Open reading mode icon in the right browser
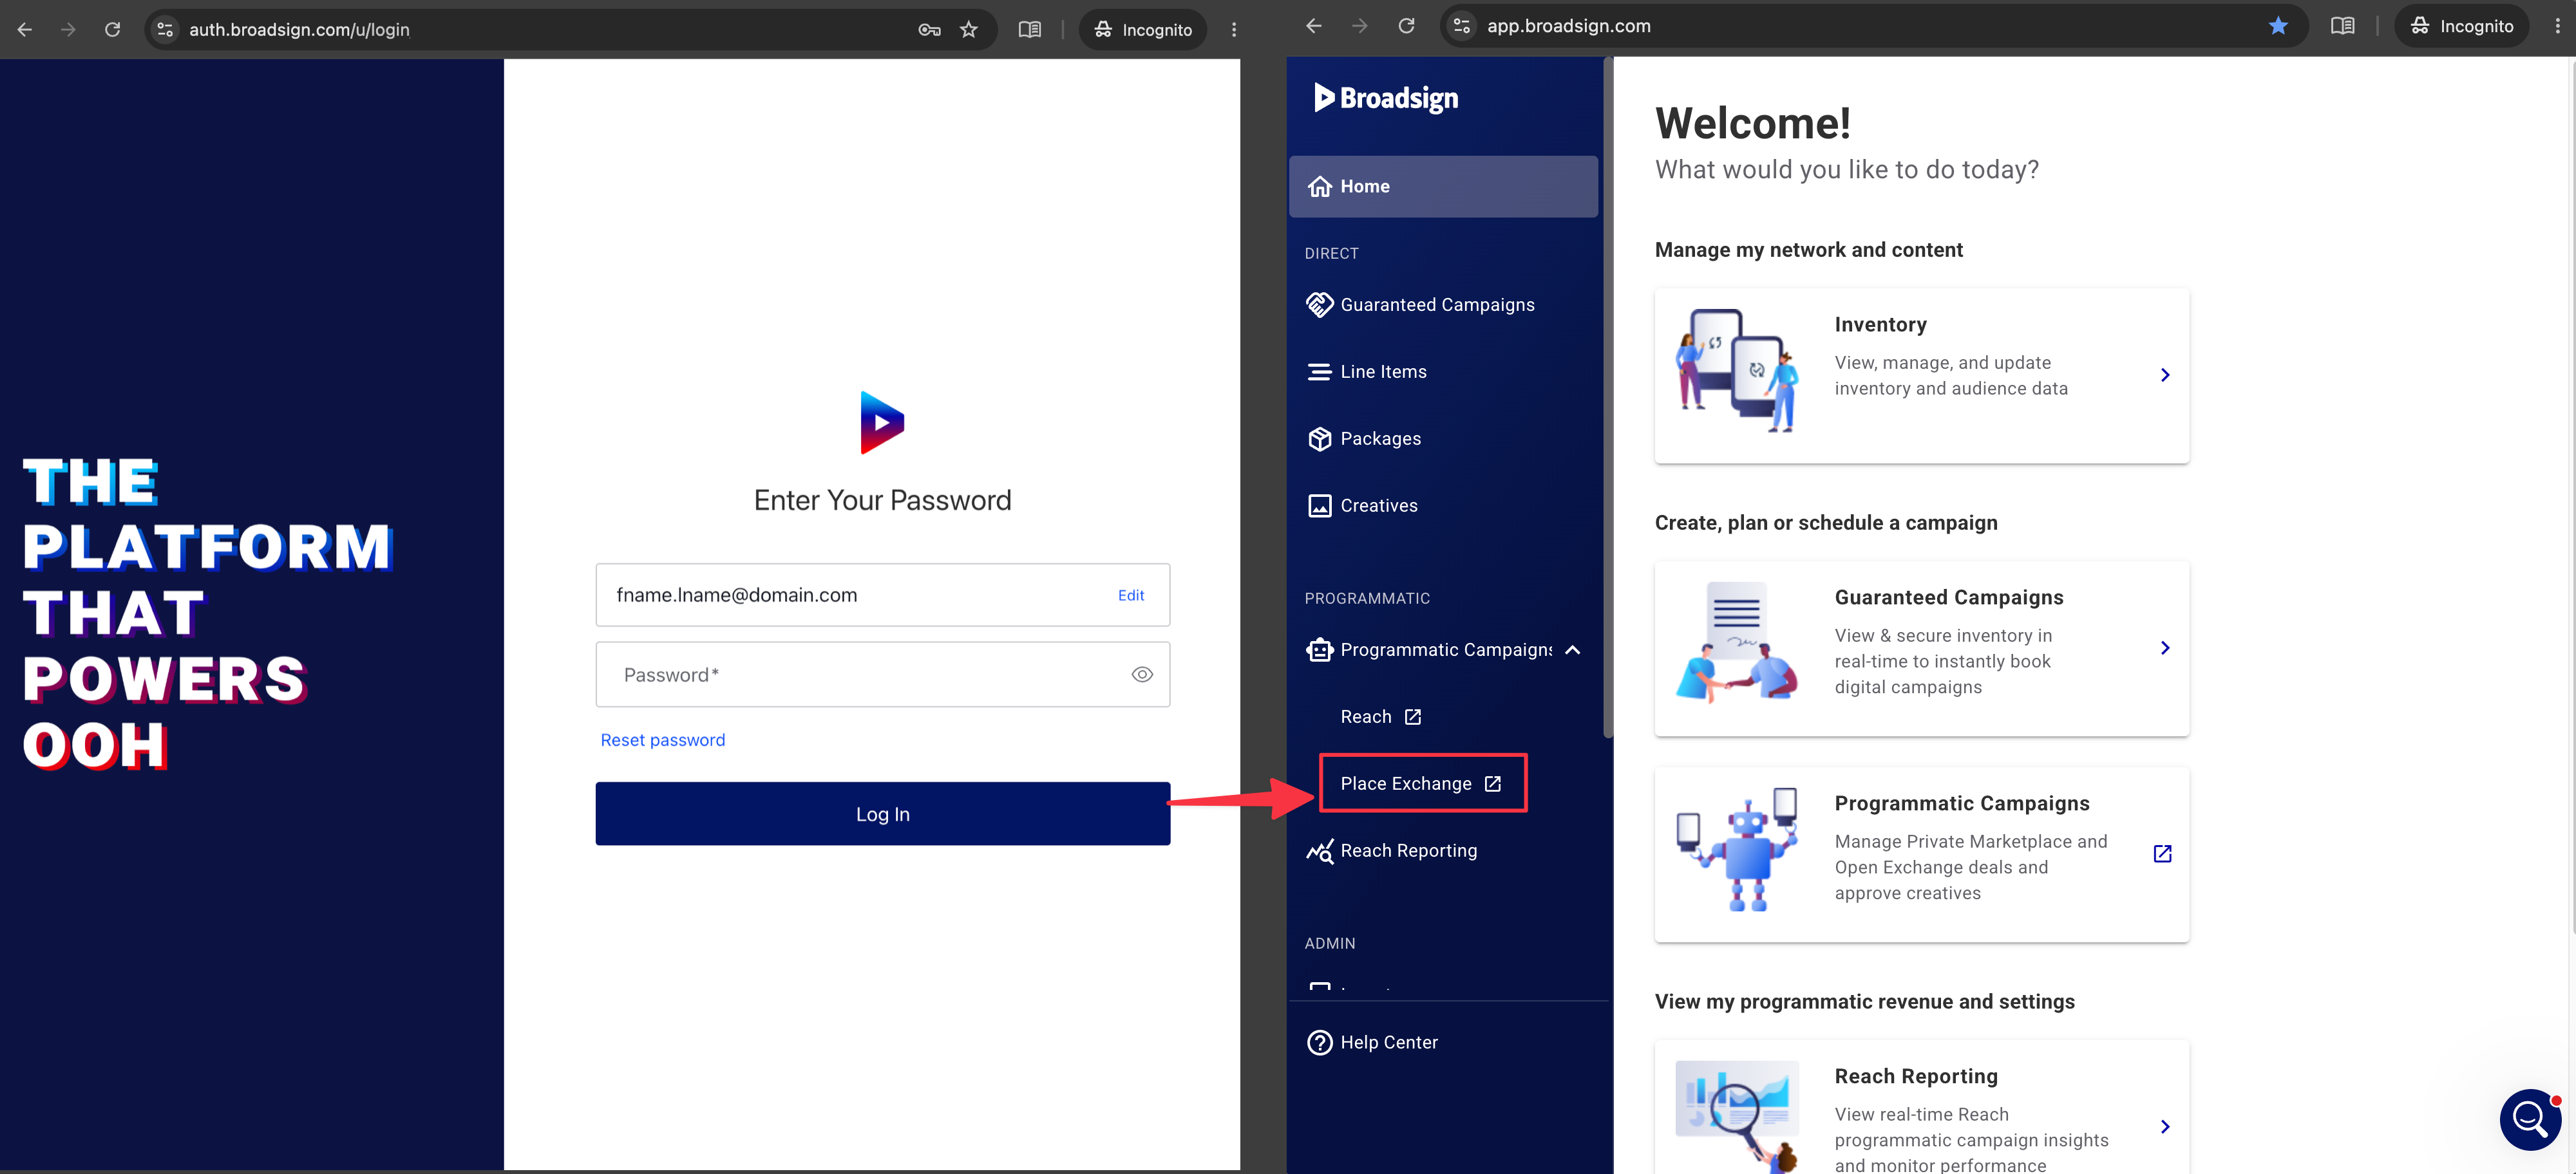This screenshot has height=1174, width=2576. (x=2343, y=26)
